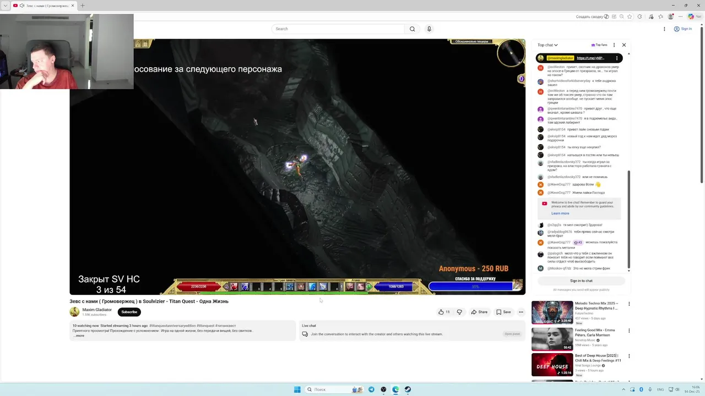Click the in-game minimap circle

tap(511, 53)
